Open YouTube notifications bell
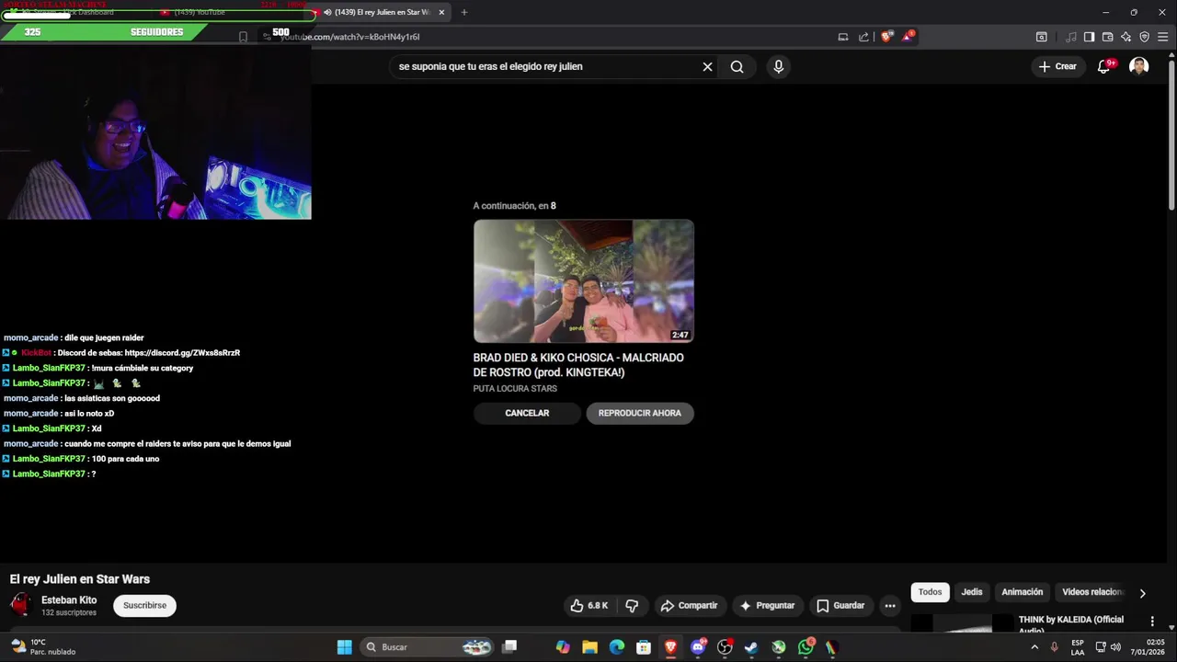Image resolution: width=1177 pixels, height=662 pixels. (x=1104, y=66)
